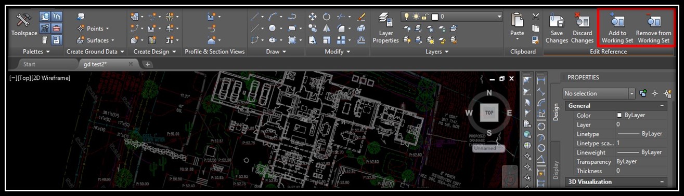The height and width of the screenshot is (196, 684).
Task: Click the Points creation icon
Action: [81, 29]
